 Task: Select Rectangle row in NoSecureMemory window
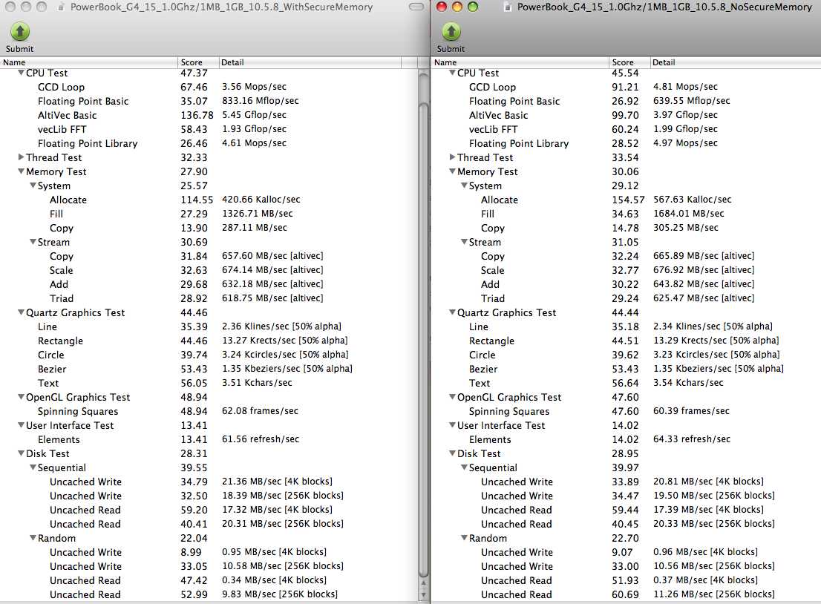[x=627, y=341]
